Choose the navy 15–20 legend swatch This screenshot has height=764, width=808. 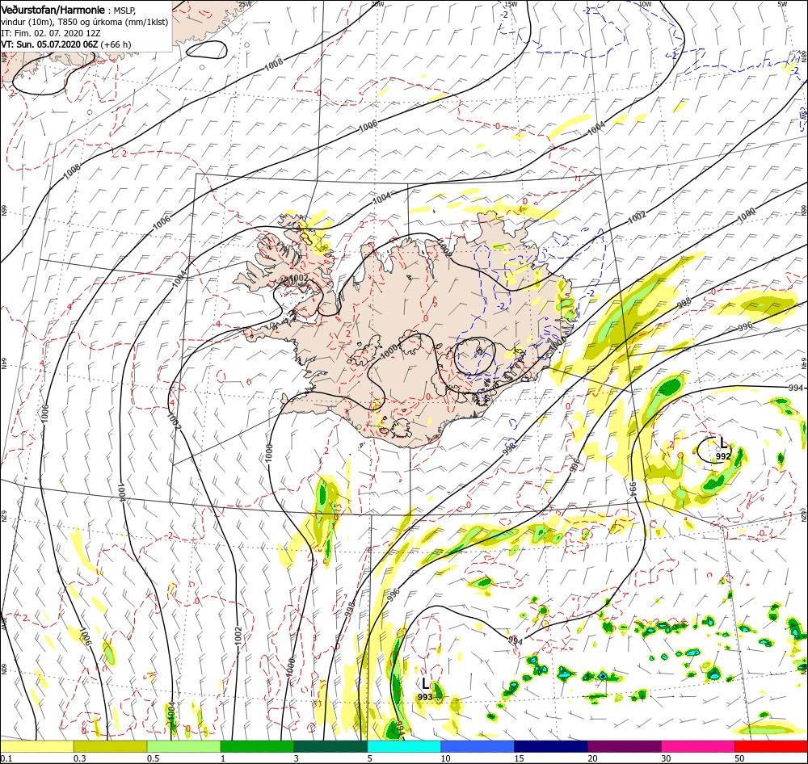click(x=551, y=746)
